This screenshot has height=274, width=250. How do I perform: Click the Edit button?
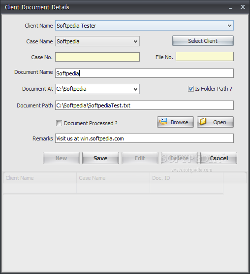[x=140, y=158]
